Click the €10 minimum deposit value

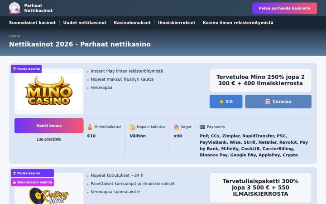(91, 136)
